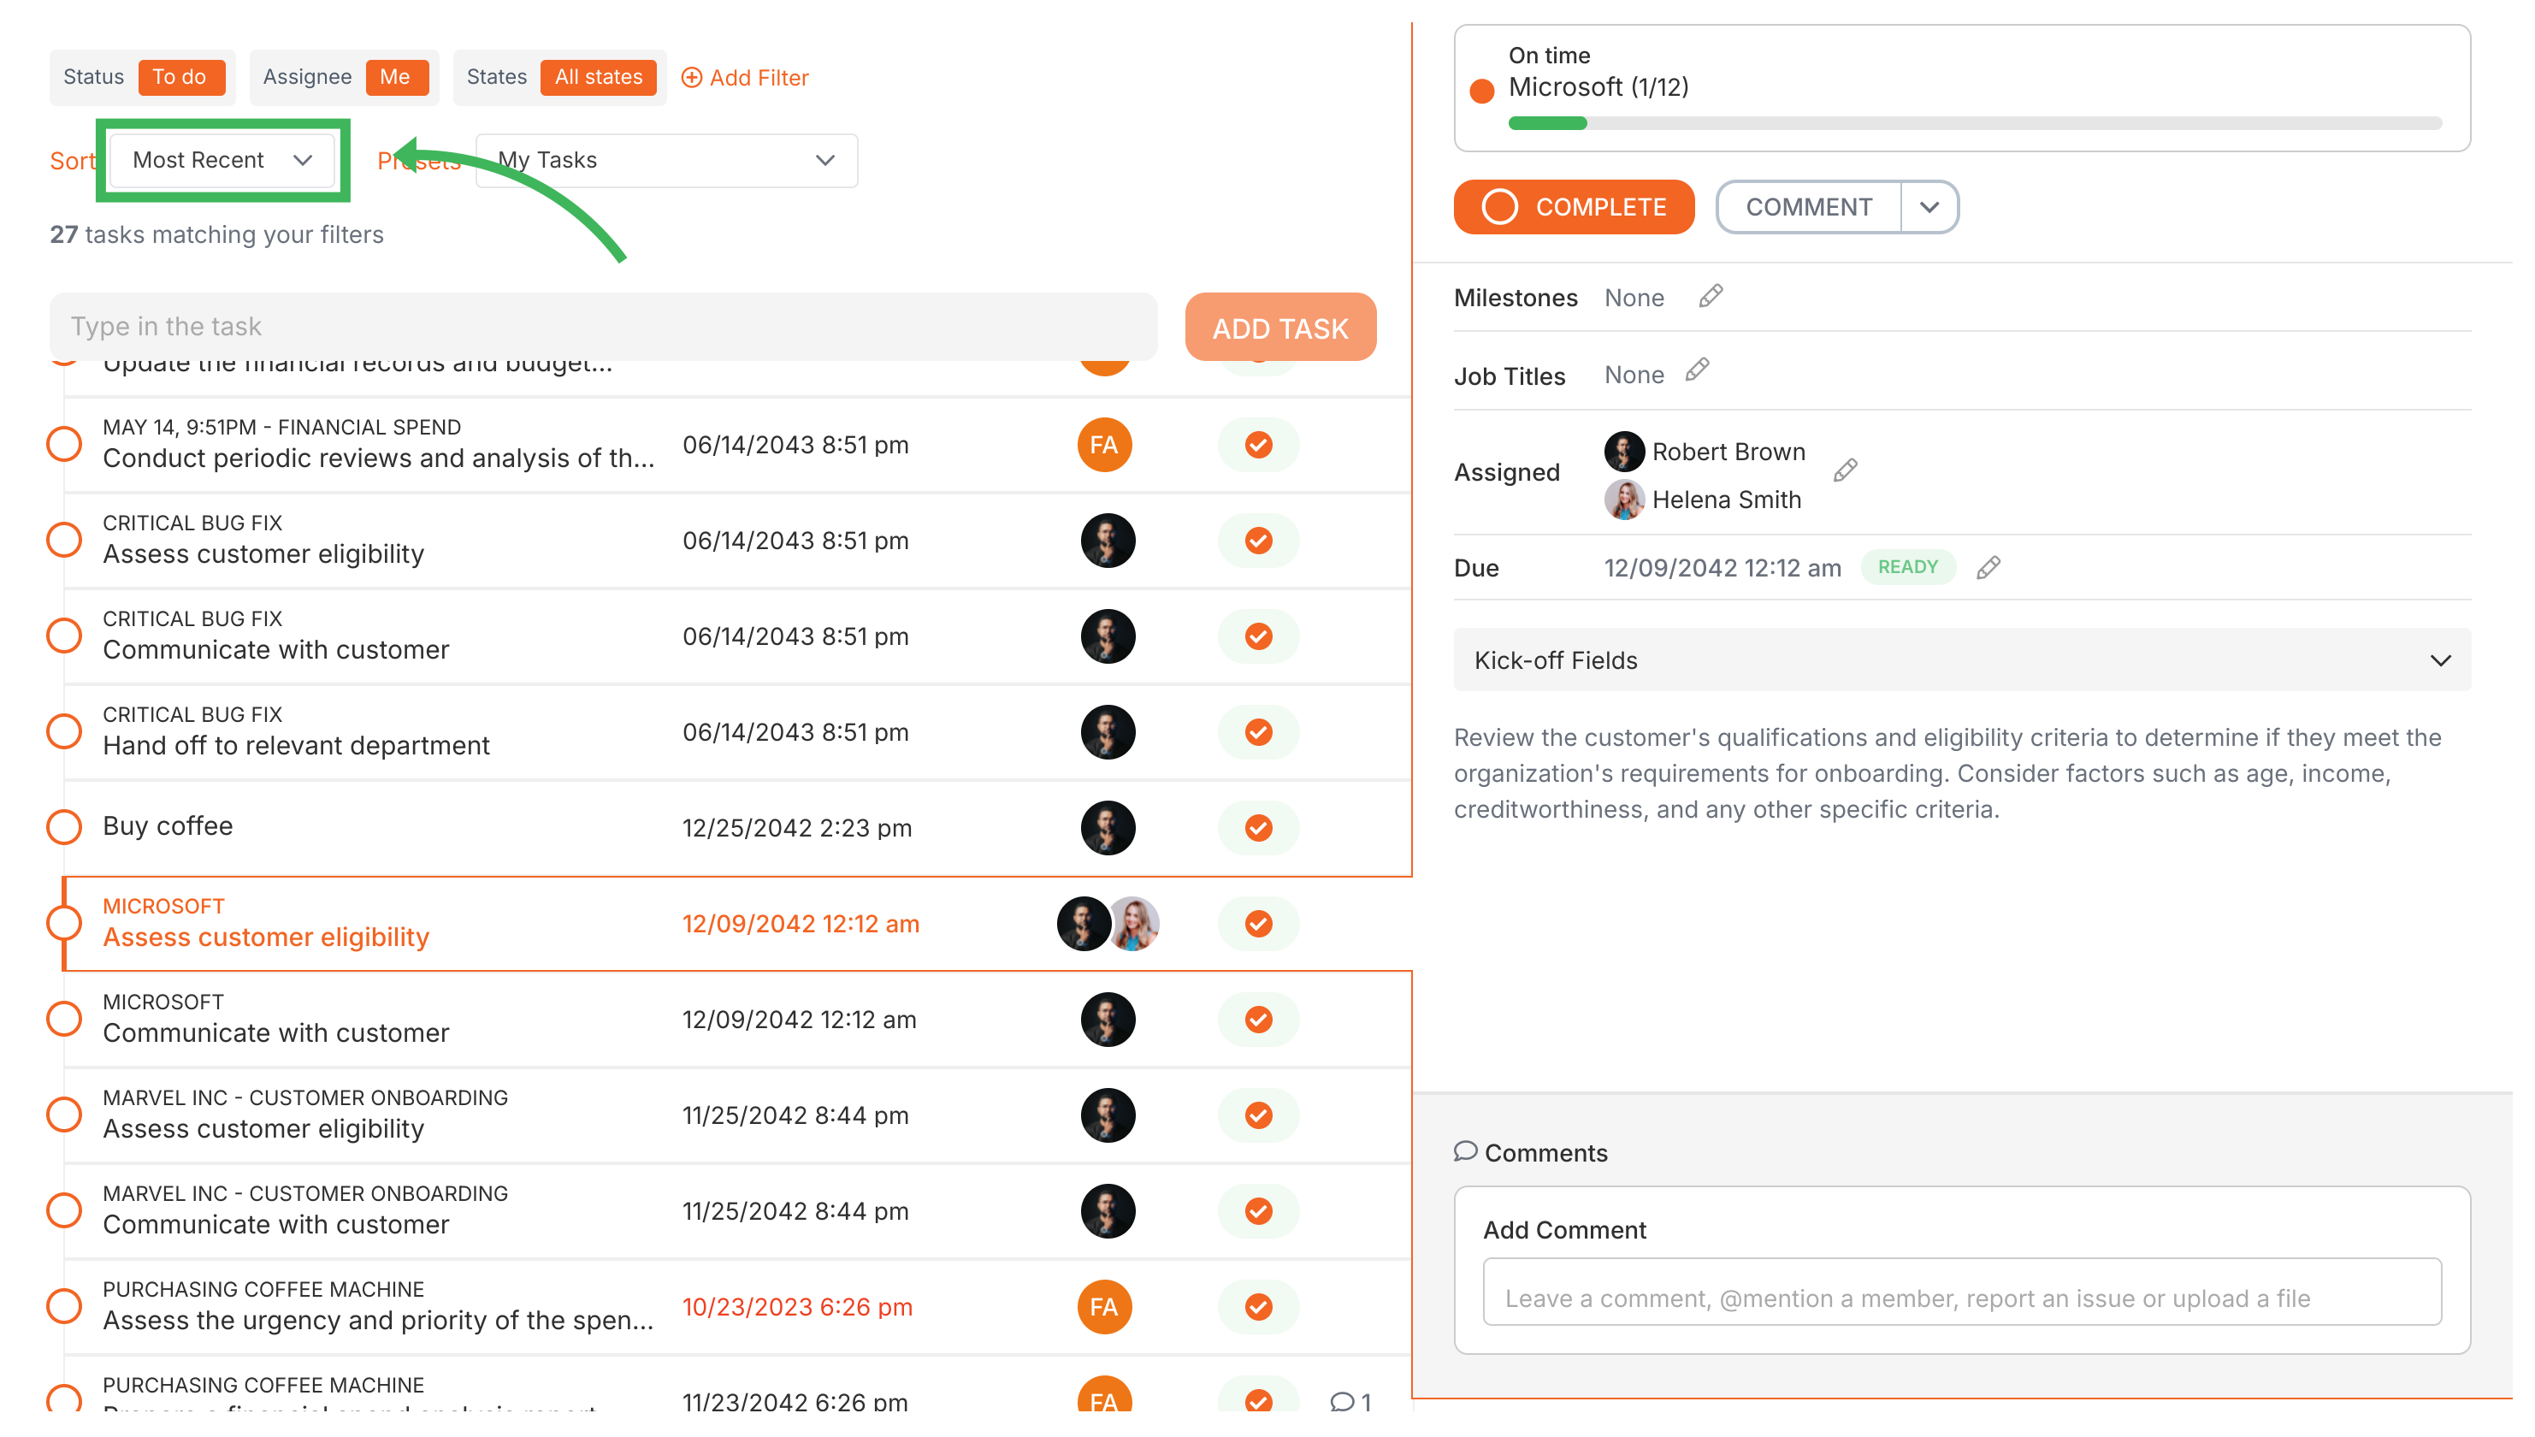Click the Add Task button
The width and height of the screenshot is (2535, 1437).
[1279, 328]
